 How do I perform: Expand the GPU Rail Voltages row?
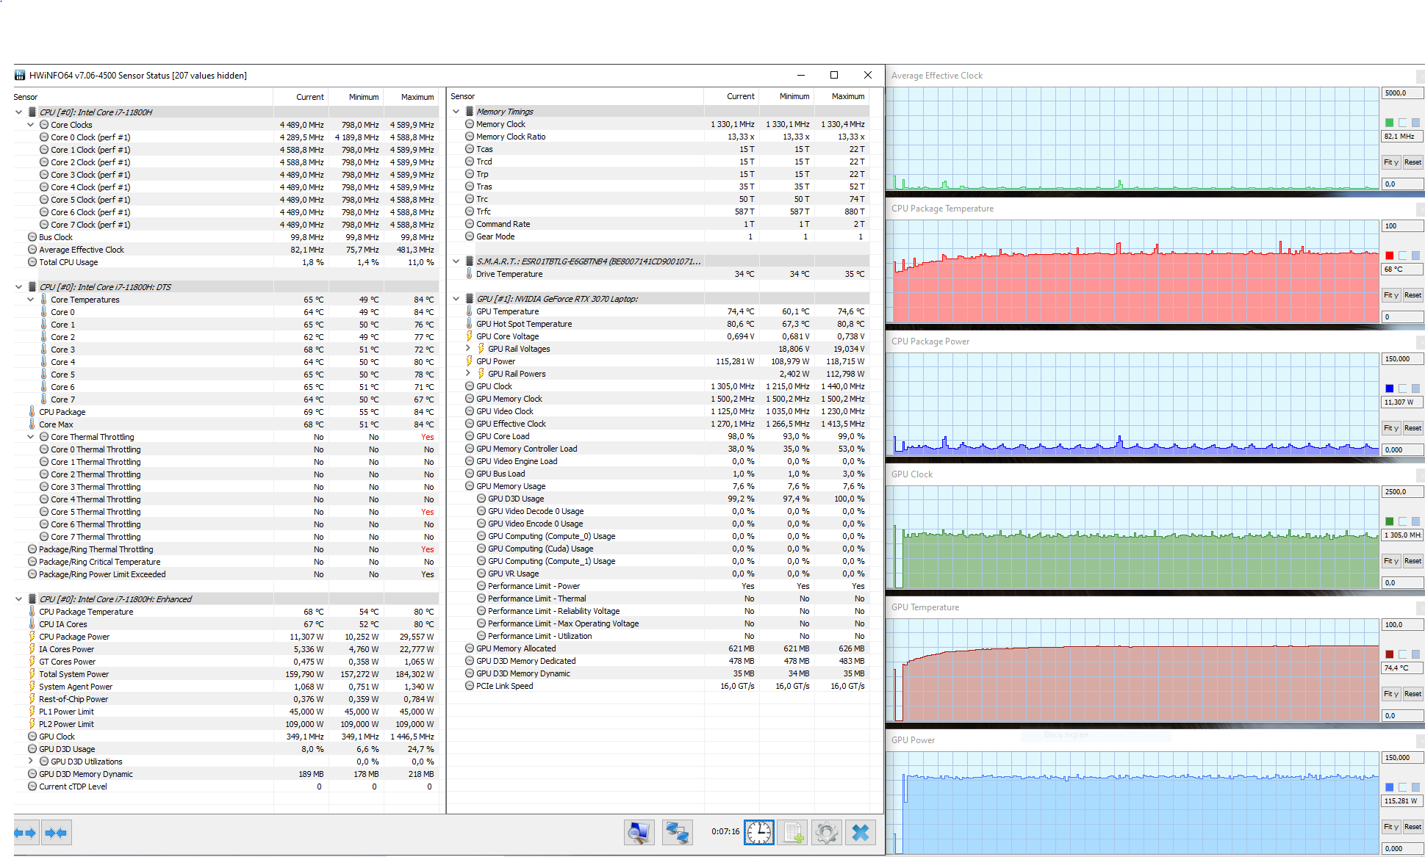click(x=468, y=349)
